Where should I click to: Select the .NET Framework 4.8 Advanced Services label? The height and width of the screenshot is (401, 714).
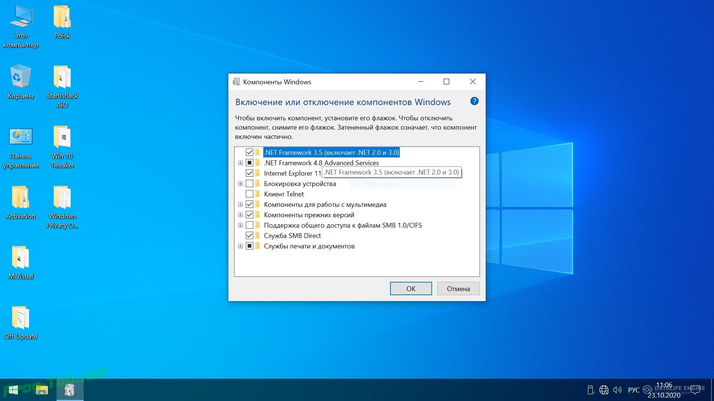click(321, 163)
